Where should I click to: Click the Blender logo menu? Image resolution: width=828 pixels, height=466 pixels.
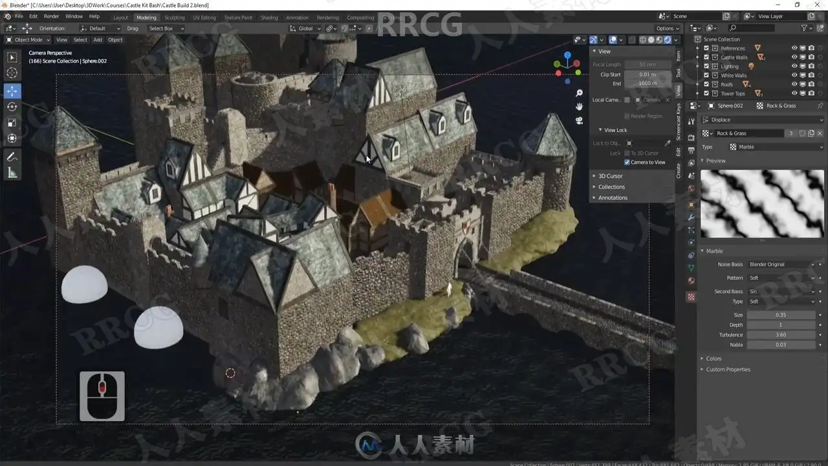click(x=6, y=16)
